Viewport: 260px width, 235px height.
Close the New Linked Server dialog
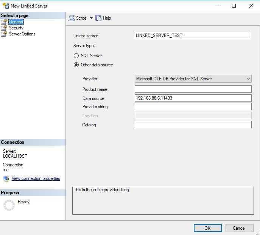(x=251, y=6)
